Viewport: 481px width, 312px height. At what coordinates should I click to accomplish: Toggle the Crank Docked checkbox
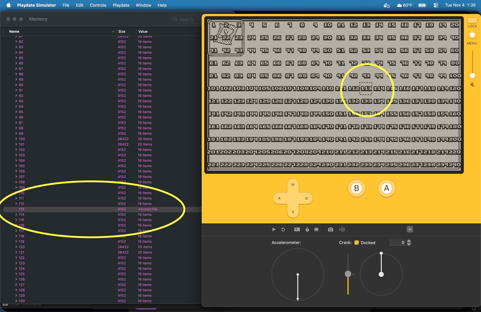(356, 242)
